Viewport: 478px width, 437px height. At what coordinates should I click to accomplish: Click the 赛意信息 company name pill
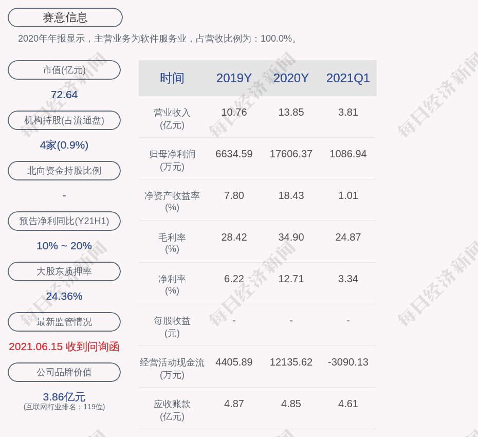65,17
